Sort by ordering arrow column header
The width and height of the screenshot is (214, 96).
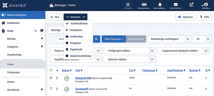57,70
